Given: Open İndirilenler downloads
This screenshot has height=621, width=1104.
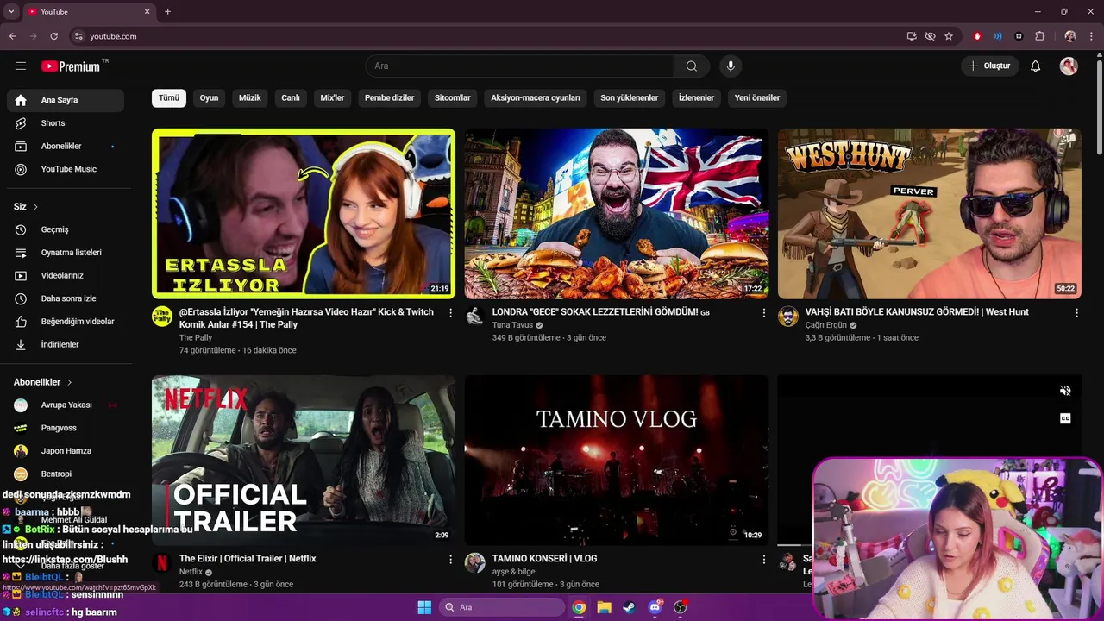Looking at the screenshot, I should pos(66,344).
